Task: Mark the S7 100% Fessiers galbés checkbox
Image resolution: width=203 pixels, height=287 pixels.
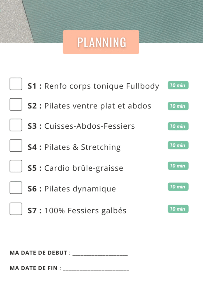Action: [16, 209]
